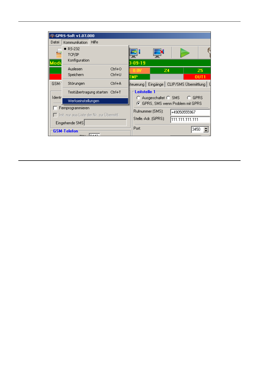Close the Kommunikation menu header
265x375 pixels.
[x=75, y=42]
